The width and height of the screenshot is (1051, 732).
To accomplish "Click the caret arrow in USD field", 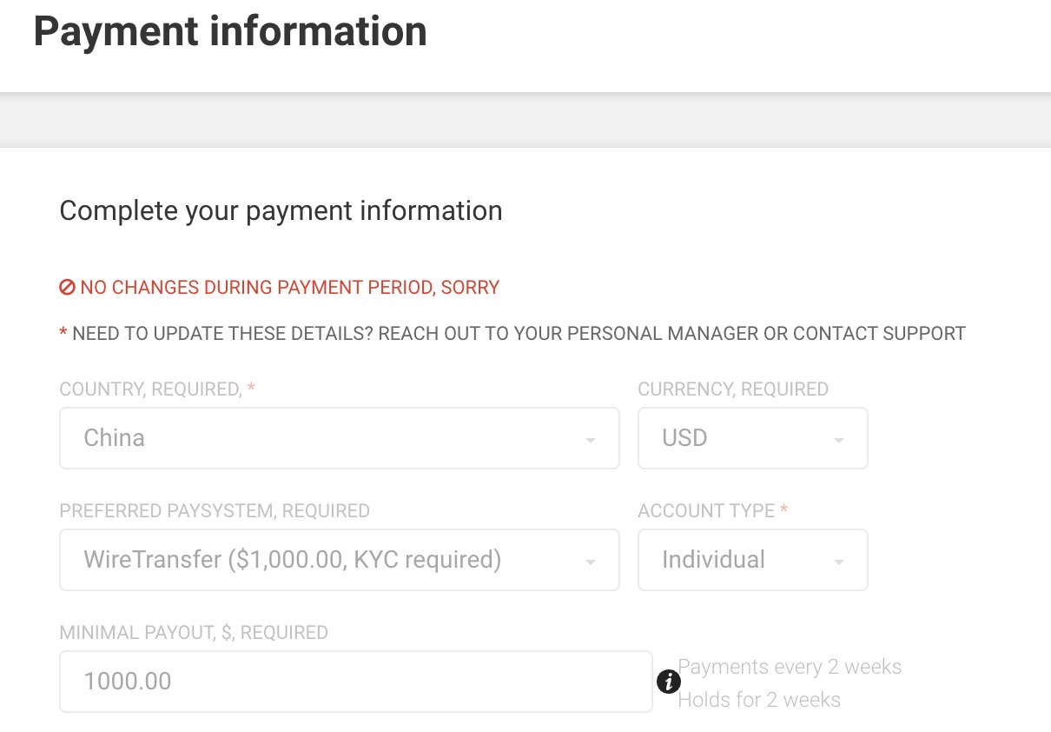I will 838,440.
